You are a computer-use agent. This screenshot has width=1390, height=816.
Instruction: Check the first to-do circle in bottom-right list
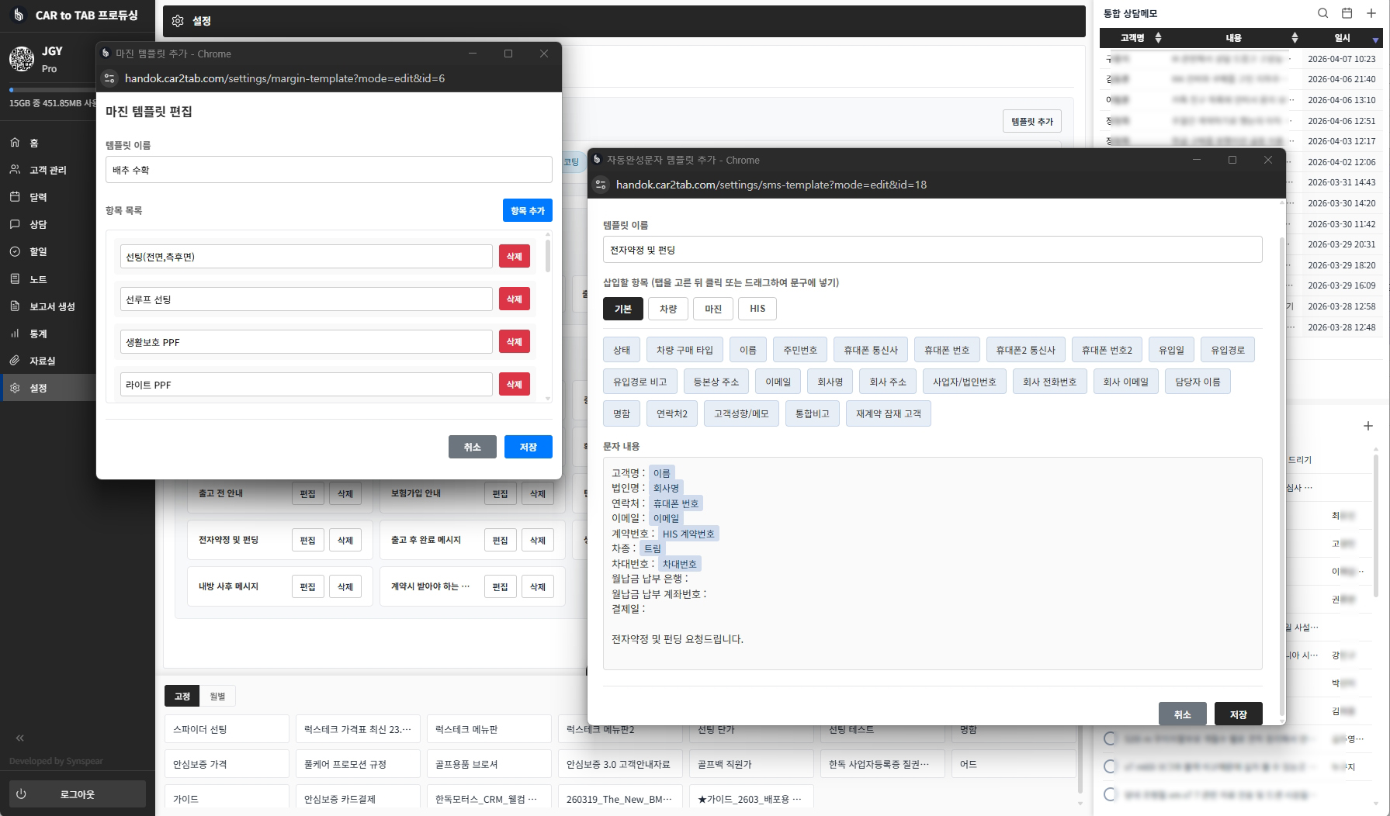coord(1110,738)
